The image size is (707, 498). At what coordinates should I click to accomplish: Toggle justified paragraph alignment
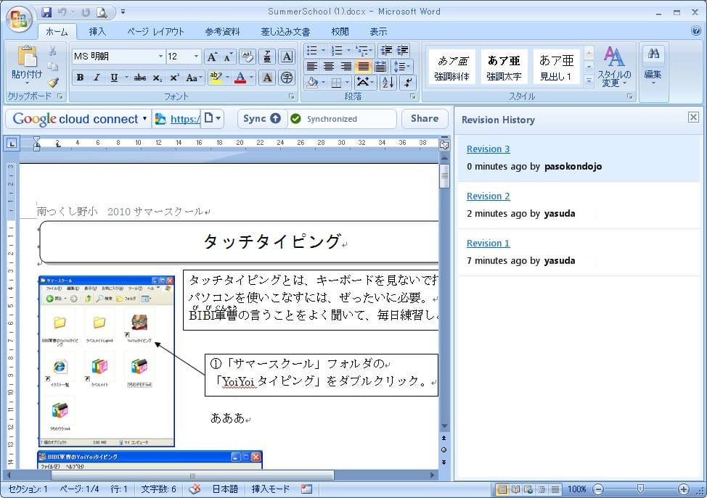point(364,67)
